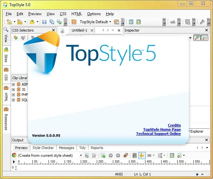Click the first Inspector toolbar icon
The width and height of the screenshot is (213, 179).
point(197,38)
